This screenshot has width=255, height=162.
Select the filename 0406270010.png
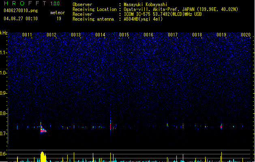pos(21,11)
